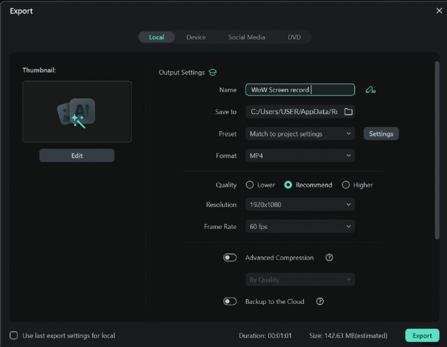Click the Backup to the Cloud help icon
This screenshot has width=447, height=347.
(x=320, y=302)
